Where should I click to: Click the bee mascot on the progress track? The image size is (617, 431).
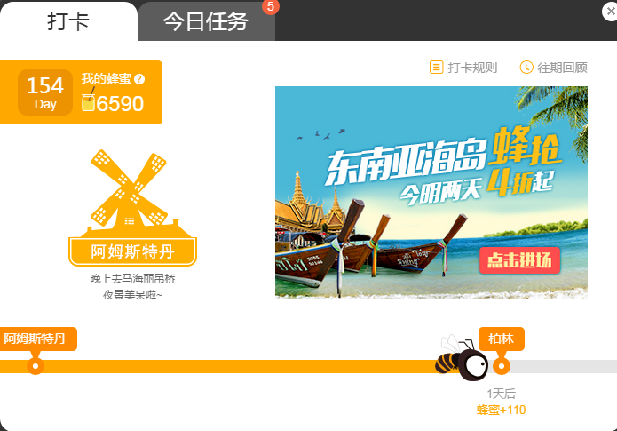click(462, 358)
